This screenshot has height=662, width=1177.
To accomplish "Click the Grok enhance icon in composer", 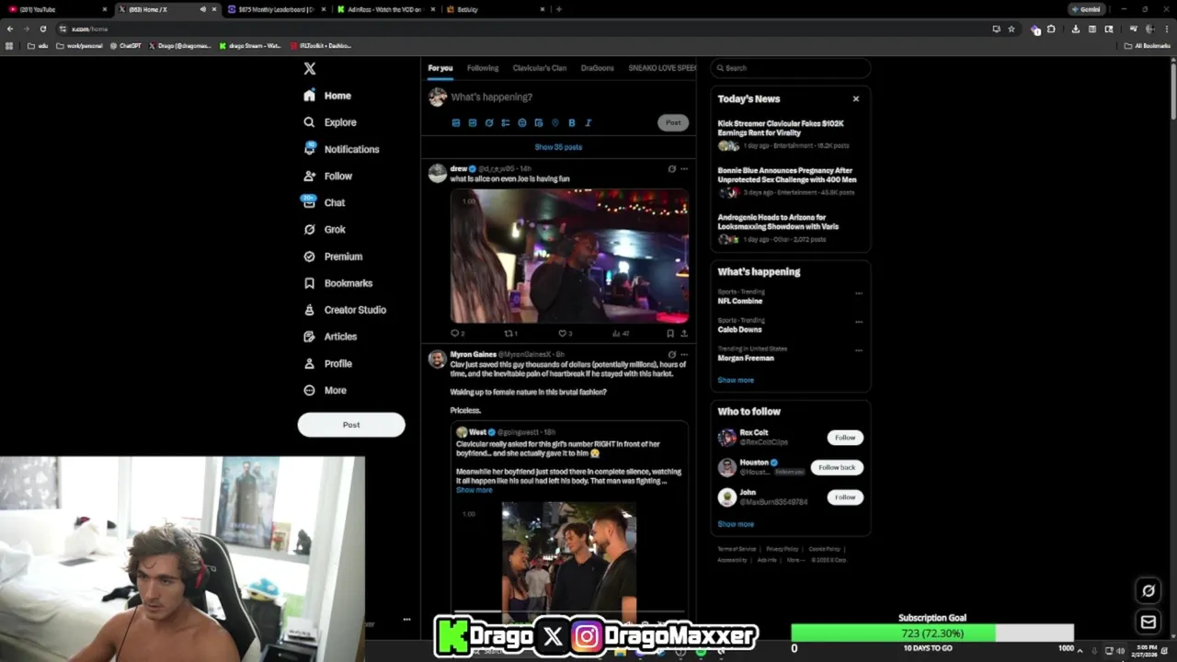I will pos(489,122).
